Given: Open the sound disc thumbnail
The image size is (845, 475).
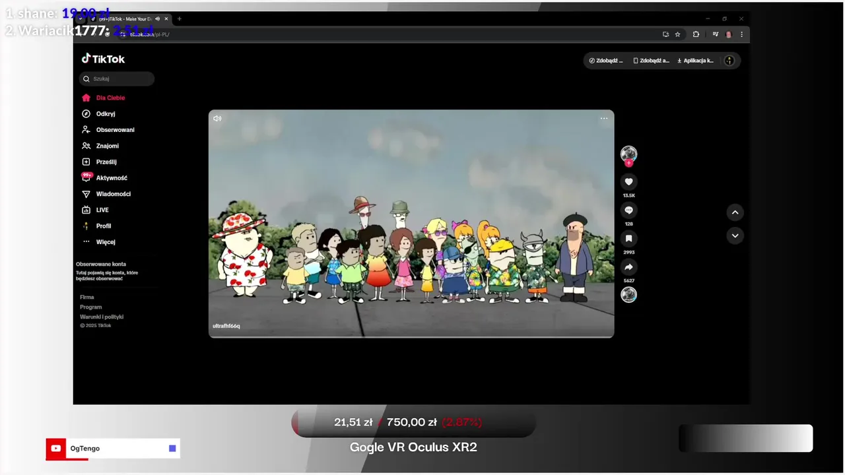Looking at the screenshot, I should coord(628,295).
